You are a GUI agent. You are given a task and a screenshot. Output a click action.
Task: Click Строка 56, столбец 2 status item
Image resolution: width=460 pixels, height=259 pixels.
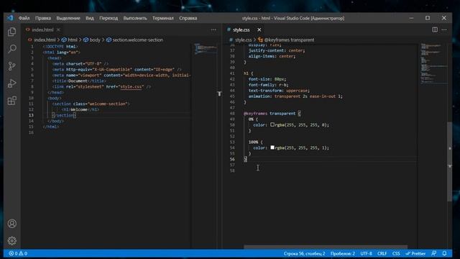304,253
